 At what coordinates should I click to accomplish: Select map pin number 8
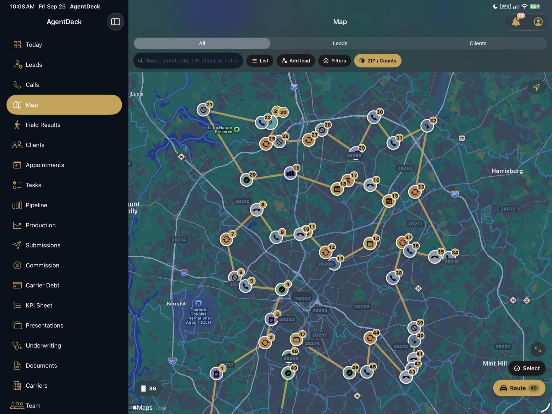pos(257,210)
